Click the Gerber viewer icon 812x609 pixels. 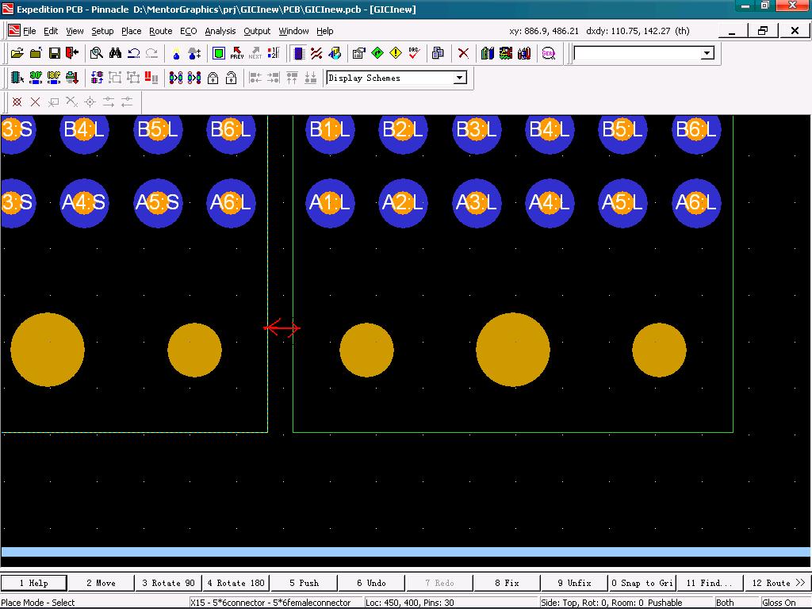pos(548,53)
